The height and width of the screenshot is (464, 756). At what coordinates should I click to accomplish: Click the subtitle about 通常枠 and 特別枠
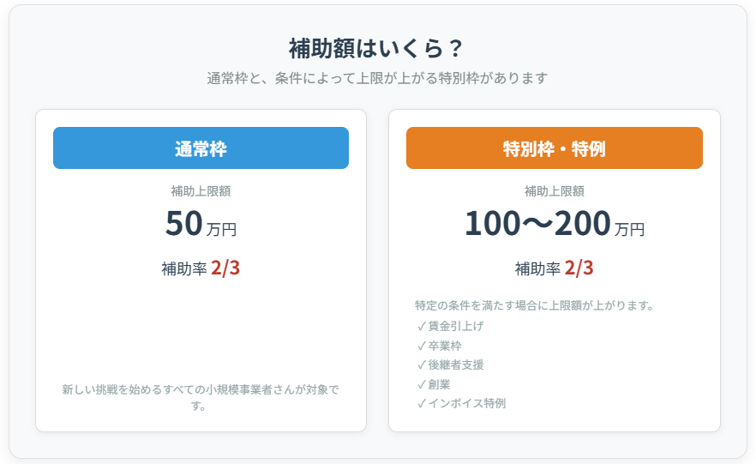(x=377, y=78)
